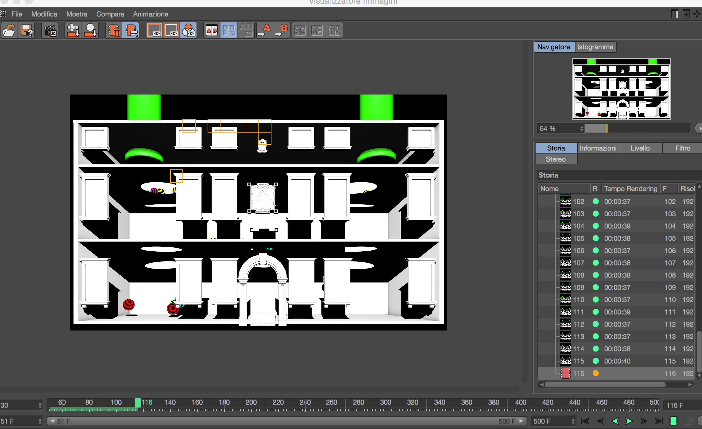This screenshot has height=429, width=702.
Task: Activate the AB compare icon
Action: (x=212, y=30)
